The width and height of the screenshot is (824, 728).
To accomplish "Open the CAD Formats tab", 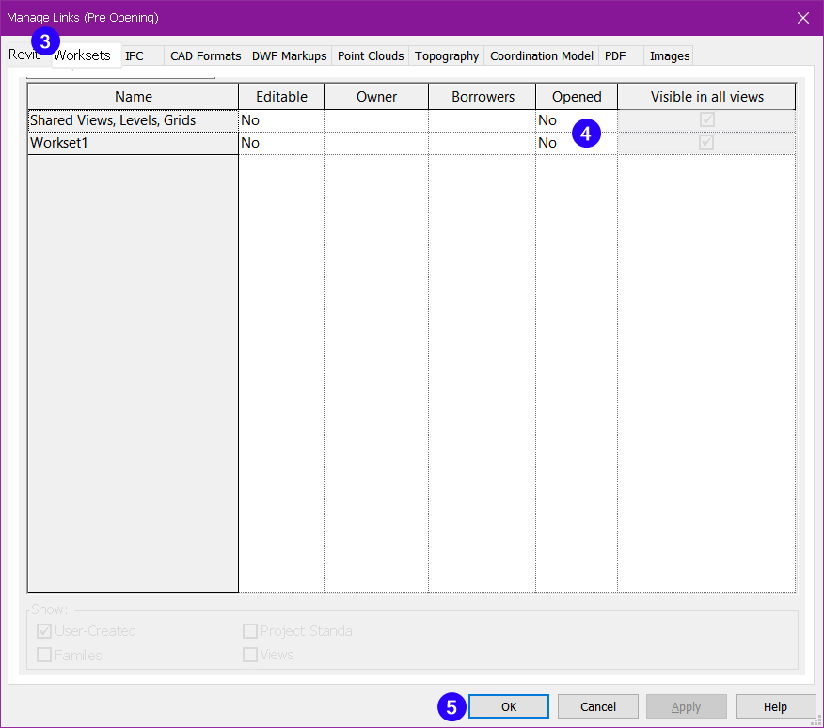I will (204, 55).
